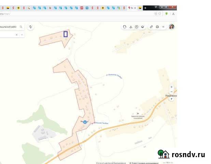This screenshot has height=164, width=211.
Task: Click the blue location pin marker
Action: (x=85, y=122)
